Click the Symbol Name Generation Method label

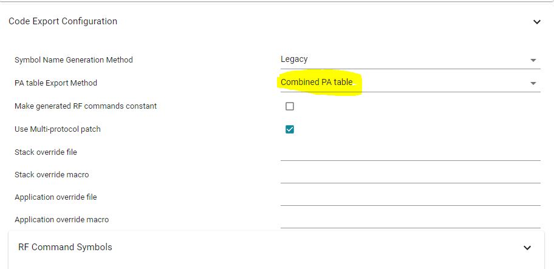click(74, 60)
